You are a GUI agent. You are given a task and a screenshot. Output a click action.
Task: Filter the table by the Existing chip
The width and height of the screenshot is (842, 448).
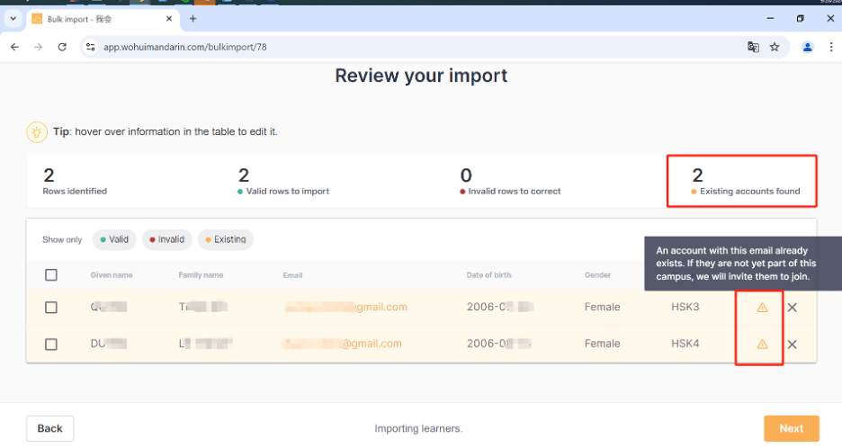(x=225, y=239)
